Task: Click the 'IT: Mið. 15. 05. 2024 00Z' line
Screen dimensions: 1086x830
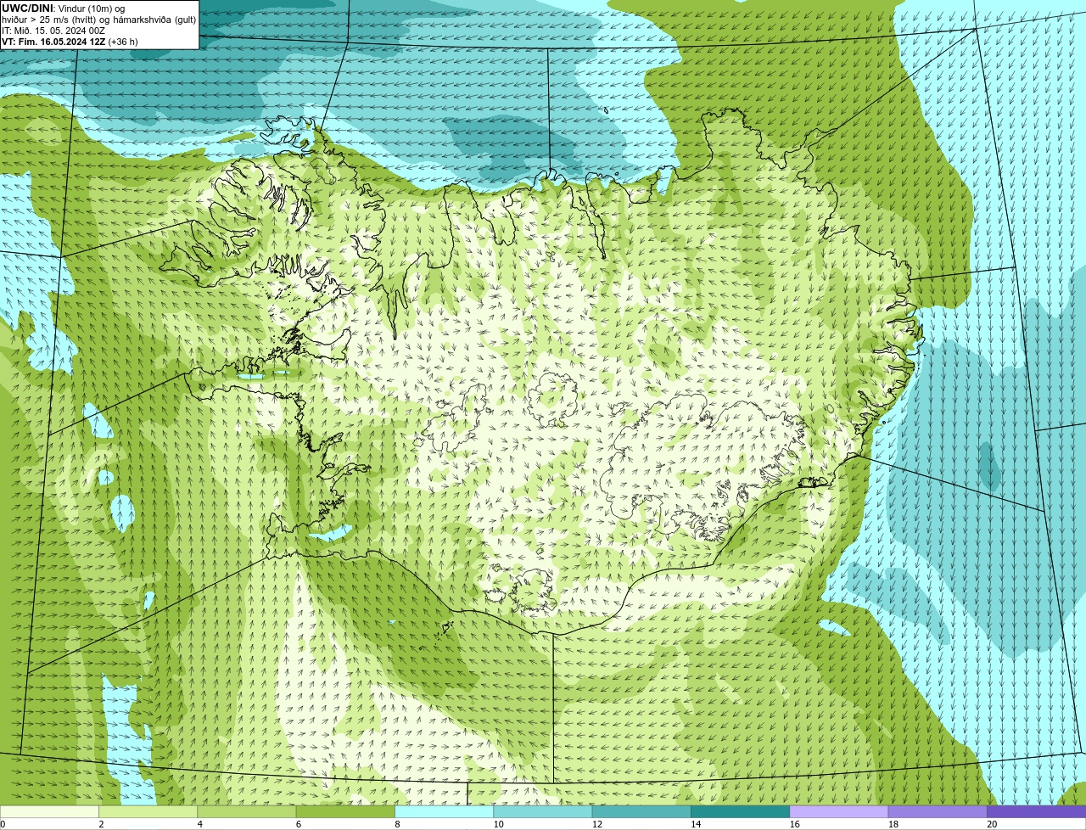Action: pos(53,31)
